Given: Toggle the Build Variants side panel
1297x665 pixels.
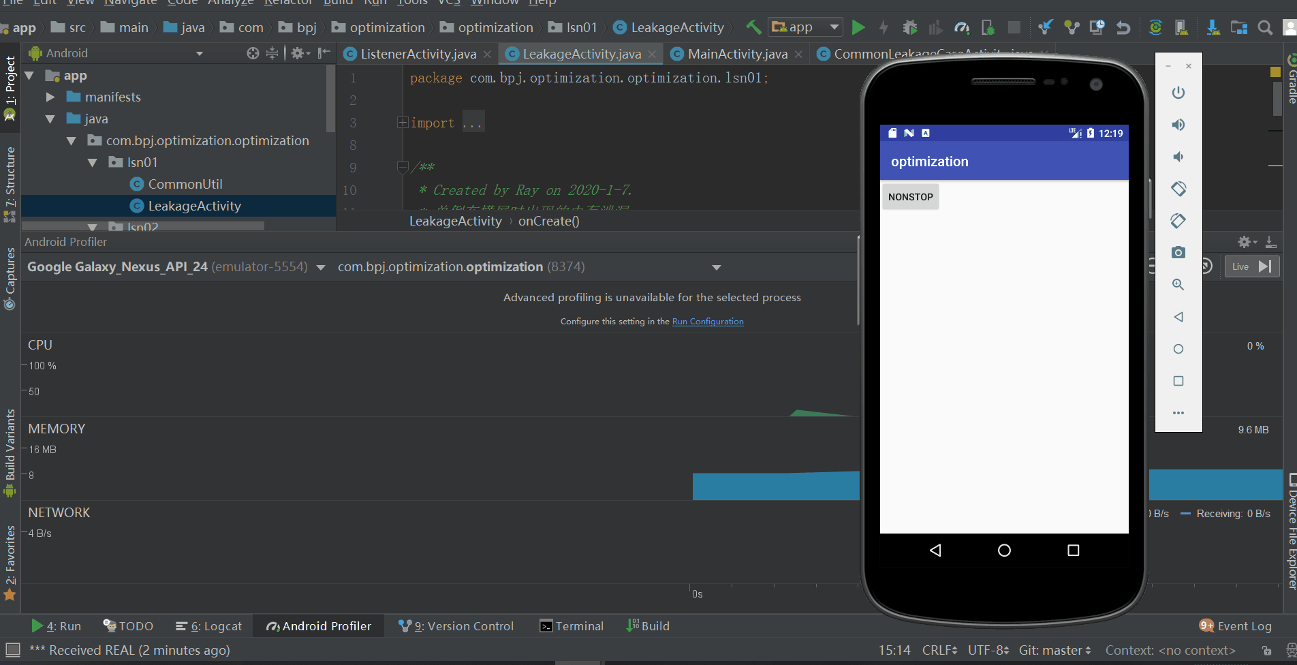Looking at the screenshot, I should pyautogui.click(x=10, y=453).
